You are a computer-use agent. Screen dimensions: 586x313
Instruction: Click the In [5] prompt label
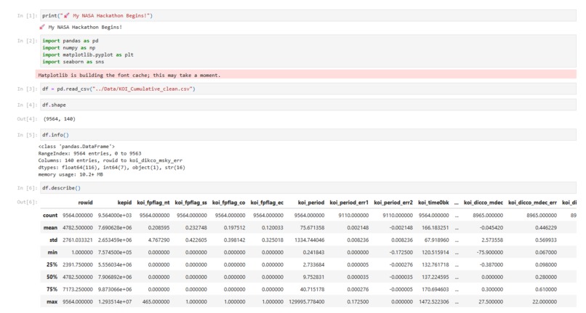(x=28, y=135)
